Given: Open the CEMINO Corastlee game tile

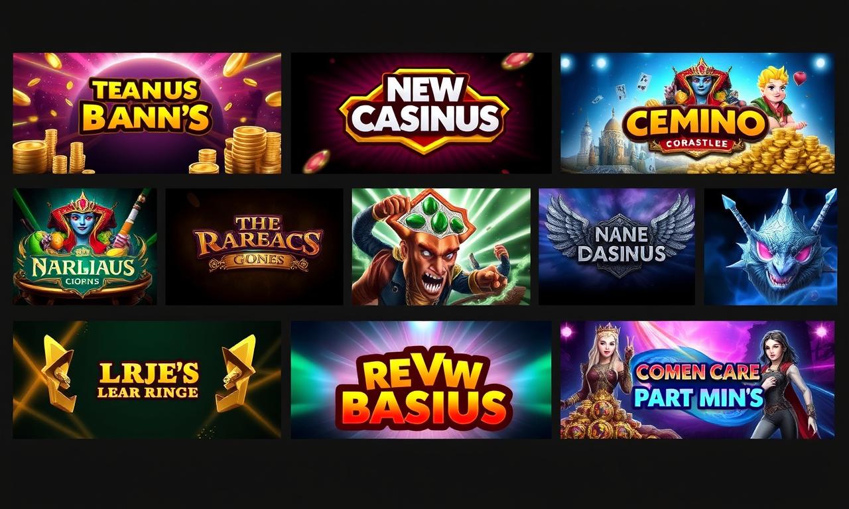Looking at the screenshot, I should [697, 113].
